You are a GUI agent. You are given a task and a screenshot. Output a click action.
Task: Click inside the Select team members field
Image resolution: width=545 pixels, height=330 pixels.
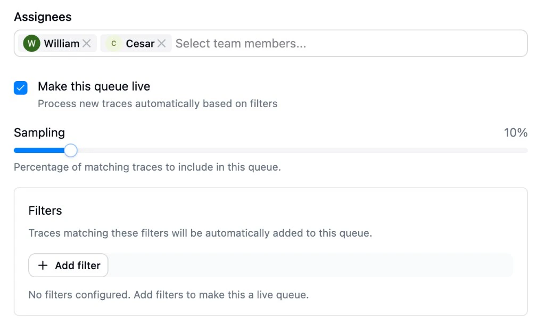[240, 43]
